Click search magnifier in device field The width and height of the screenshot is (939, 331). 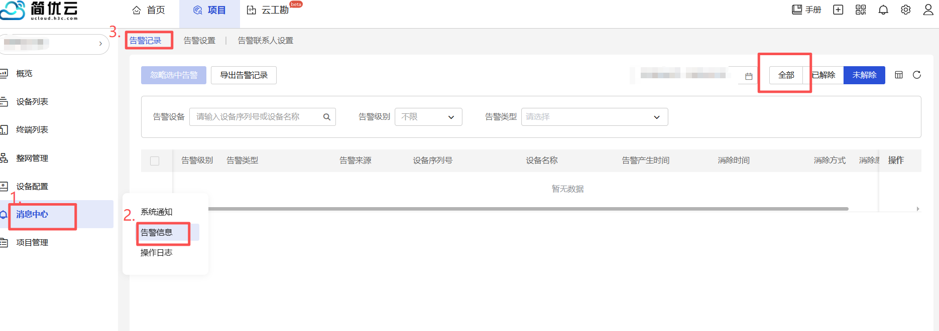[327, 117]
